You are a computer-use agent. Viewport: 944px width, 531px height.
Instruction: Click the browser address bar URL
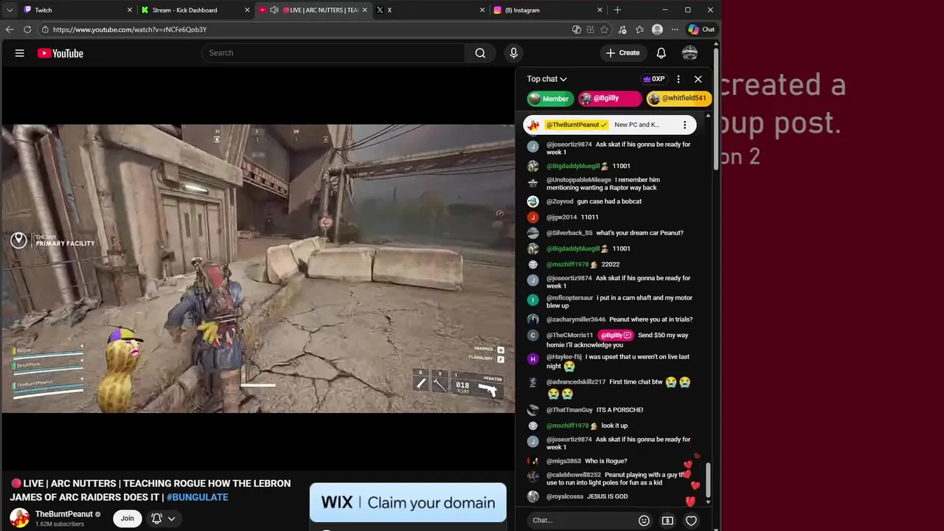click(130, 29)
